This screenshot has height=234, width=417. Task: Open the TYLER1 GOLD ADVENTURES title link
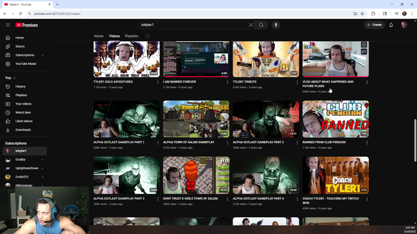[113, 82]
